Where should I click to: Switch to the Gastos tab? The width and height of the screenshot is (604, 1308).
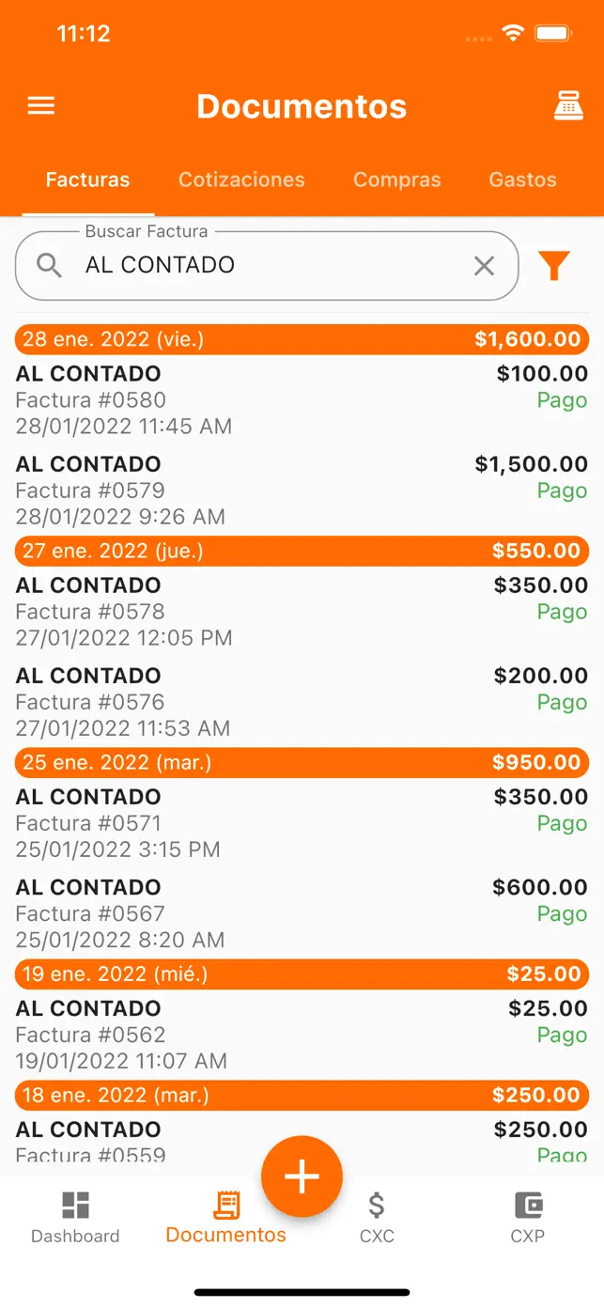coord(523,179)
